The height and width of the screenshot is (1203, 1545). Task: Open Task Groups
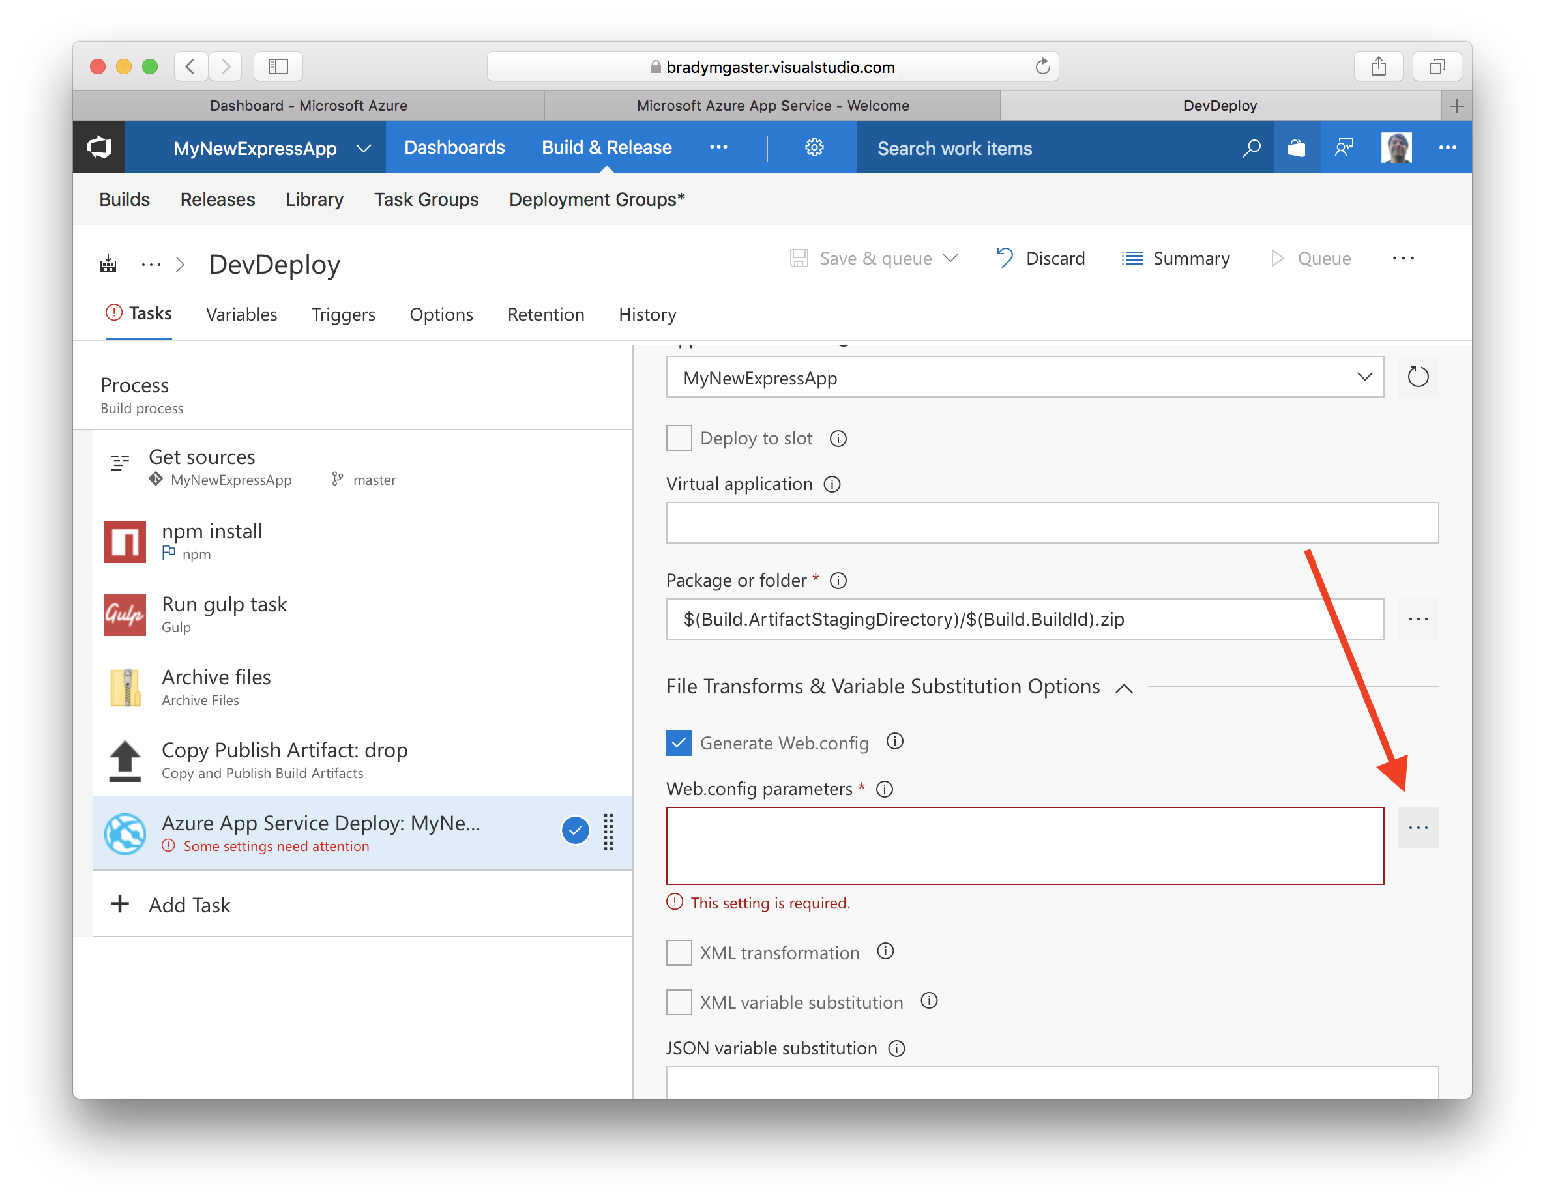point(426,199)
